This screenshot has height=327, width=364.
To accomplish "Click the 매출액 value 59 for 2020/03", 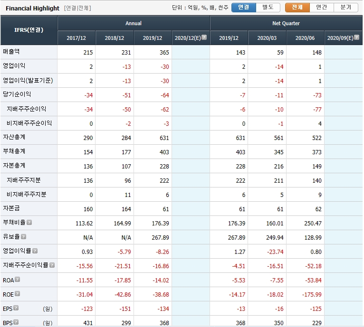I will tap(280, 52).
